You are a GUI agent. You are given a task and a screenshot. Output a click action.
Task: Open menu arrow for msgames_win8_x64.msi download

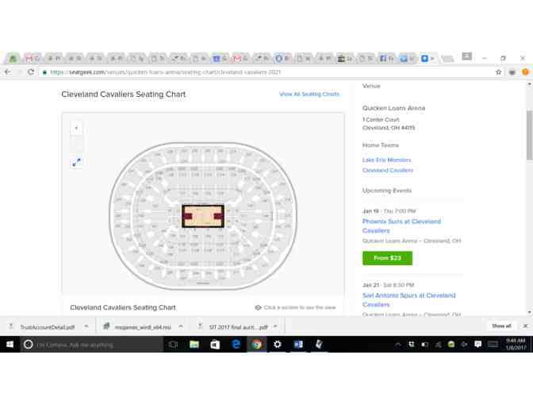181,326
